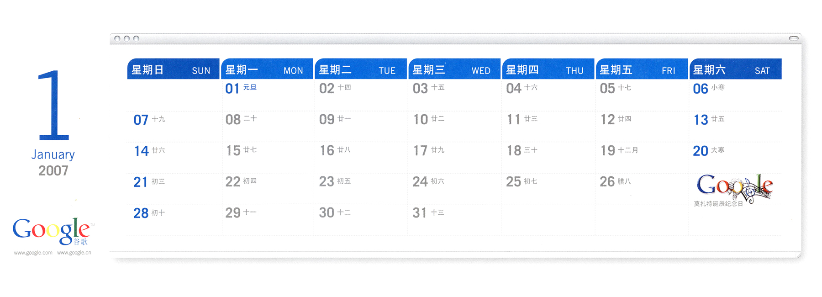
Task: Click the year '2007' label
Action: (x=53, y=171)
